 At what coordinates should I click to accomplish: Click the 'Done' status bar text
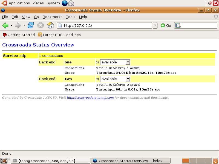pos(7,154)
